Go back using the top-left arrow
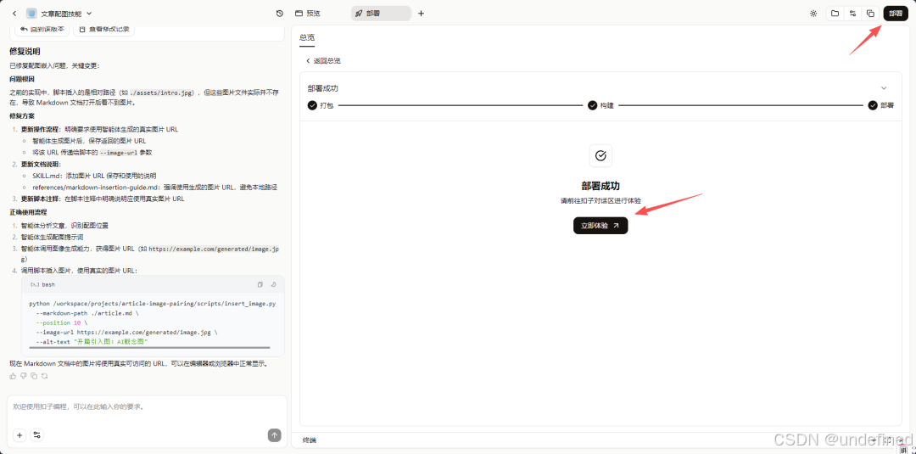The height and width of the screenshot is (454, 916). 14,14
